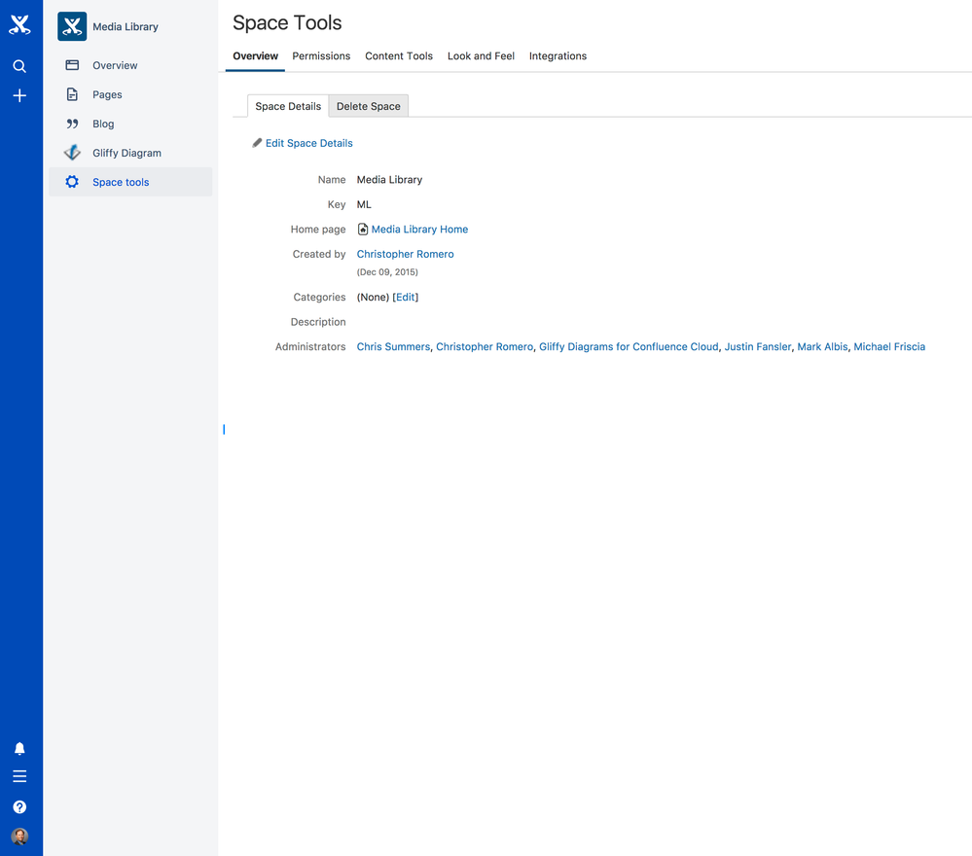Click the Categories field label
This screenshot has height=856, width=972.
(319, 297)
